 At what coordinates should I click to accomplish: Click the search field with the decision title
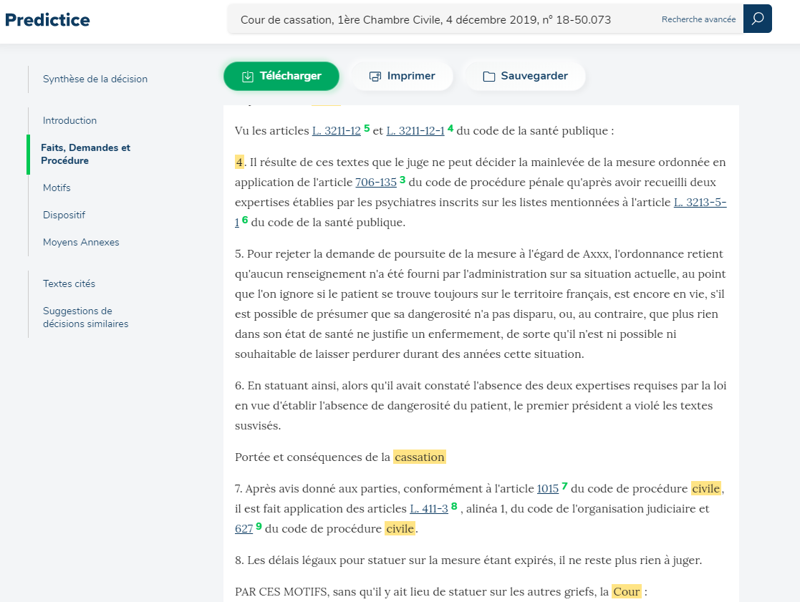point(444,20)
